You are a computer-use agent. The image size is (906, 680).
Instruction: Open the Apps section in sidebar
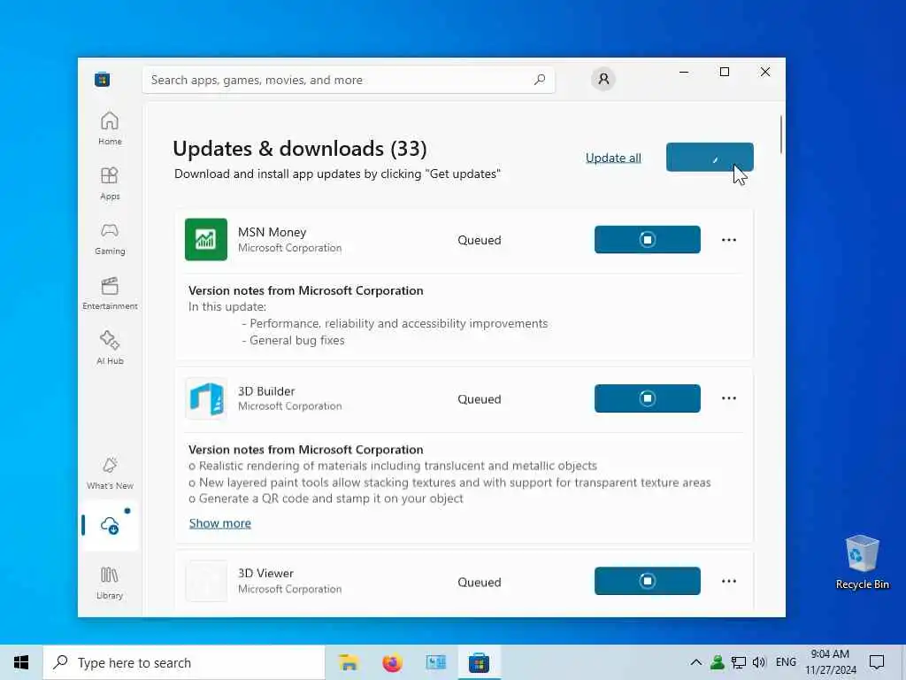[x=110, y=183]
